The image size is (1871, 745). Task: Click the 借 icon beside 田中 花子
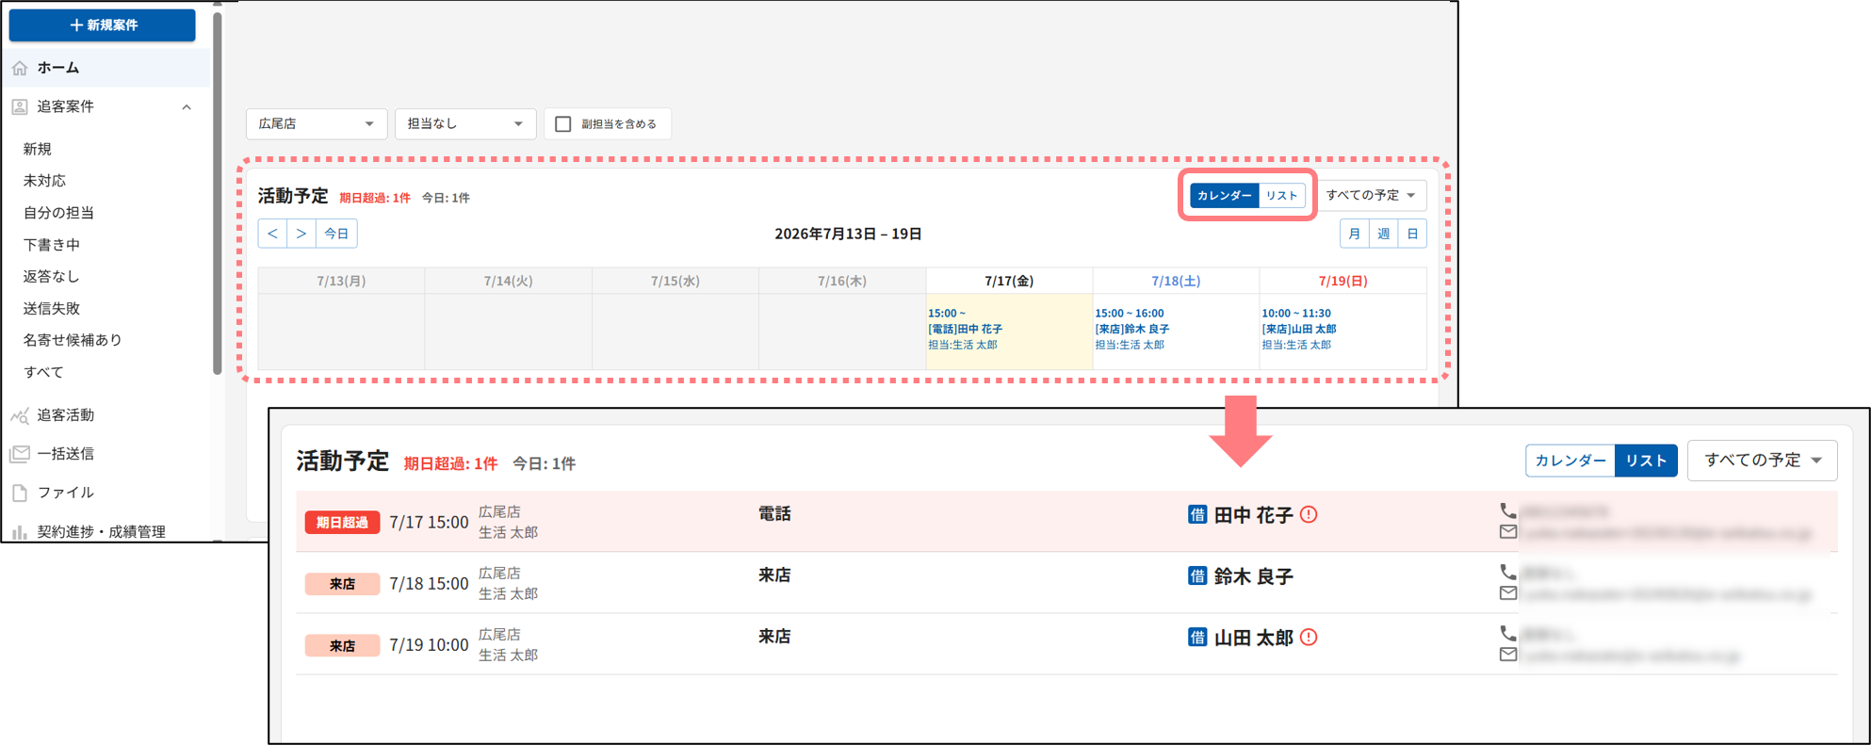(1197, 514)
